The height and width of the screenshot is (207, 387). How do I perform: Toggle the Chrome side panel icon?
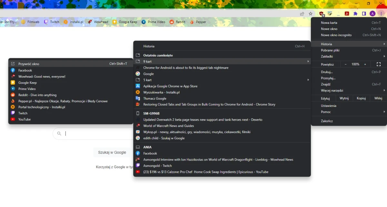coord(364,14)
